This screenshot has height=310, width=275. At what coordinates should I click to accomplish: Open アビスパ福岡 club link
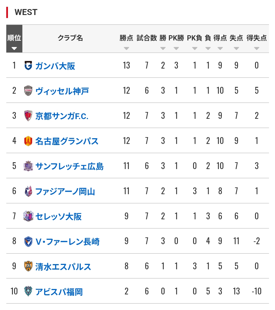click(59, 292)
